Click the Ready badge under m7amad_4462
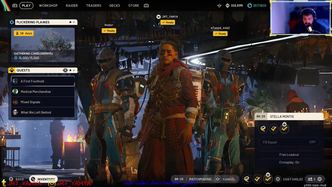This screenshot has width=332, height=187. [220, 34]
